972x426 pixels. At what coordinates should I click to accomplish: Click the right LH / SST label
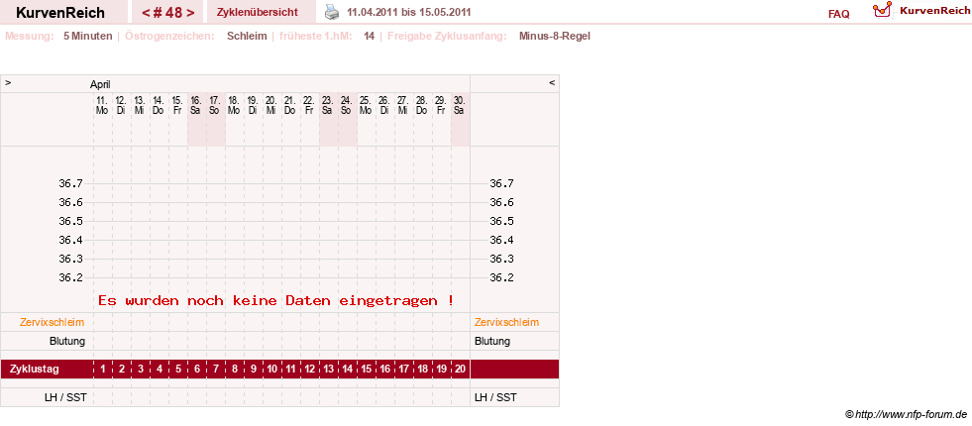[x=495, y=397]
